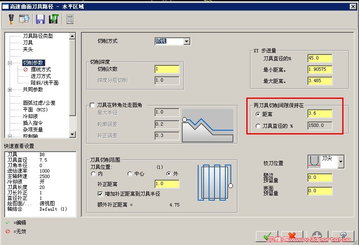This screenshot has height=245, width=359.
Task: Choose 中心 tool position radio
Action: [130, 174]
